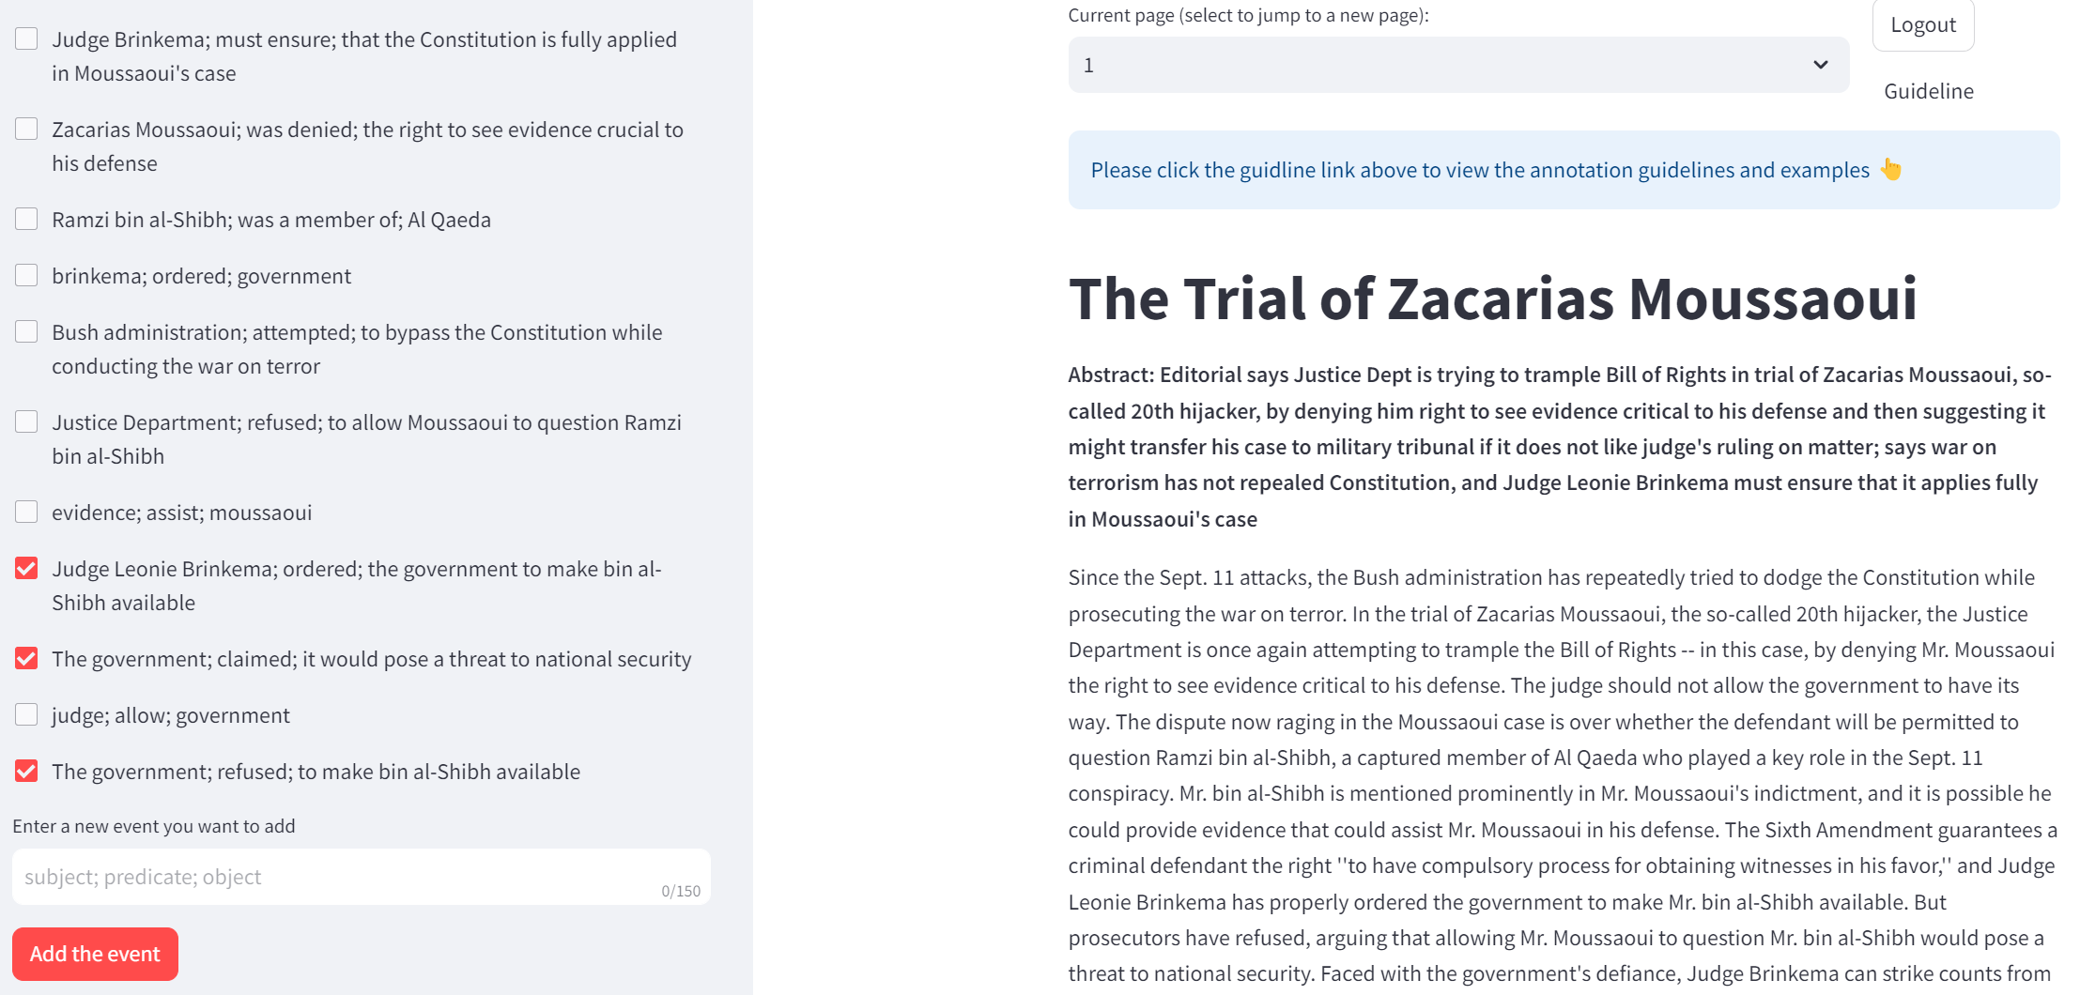Click 'The Trial of Zacarias Moussaoui' heading

[x=1492, y=298]
